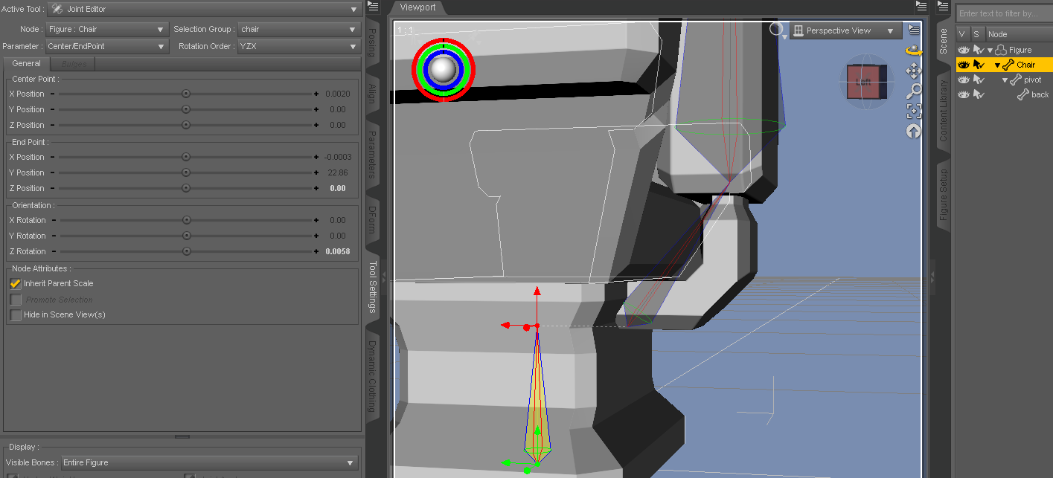Open the Parameter Center/EndPoint dropdown
Viewport: 1053px width, 478px height.
coord(107,46)
